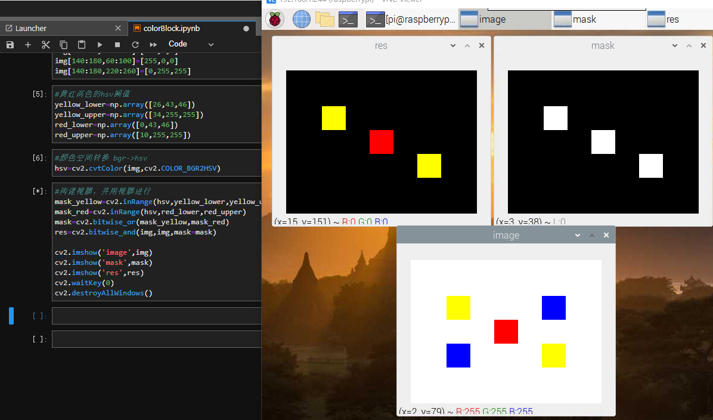This screenshot has height=420, width=713.
Task: Click the mask window title bar text
Action: click(603, 45)
